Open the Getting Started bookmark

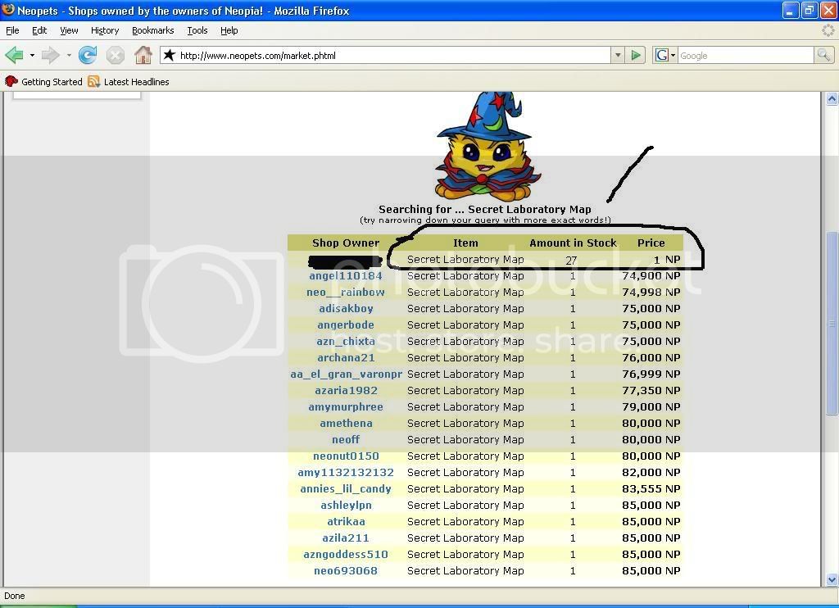pyautogui.click(x=44, y=82)
